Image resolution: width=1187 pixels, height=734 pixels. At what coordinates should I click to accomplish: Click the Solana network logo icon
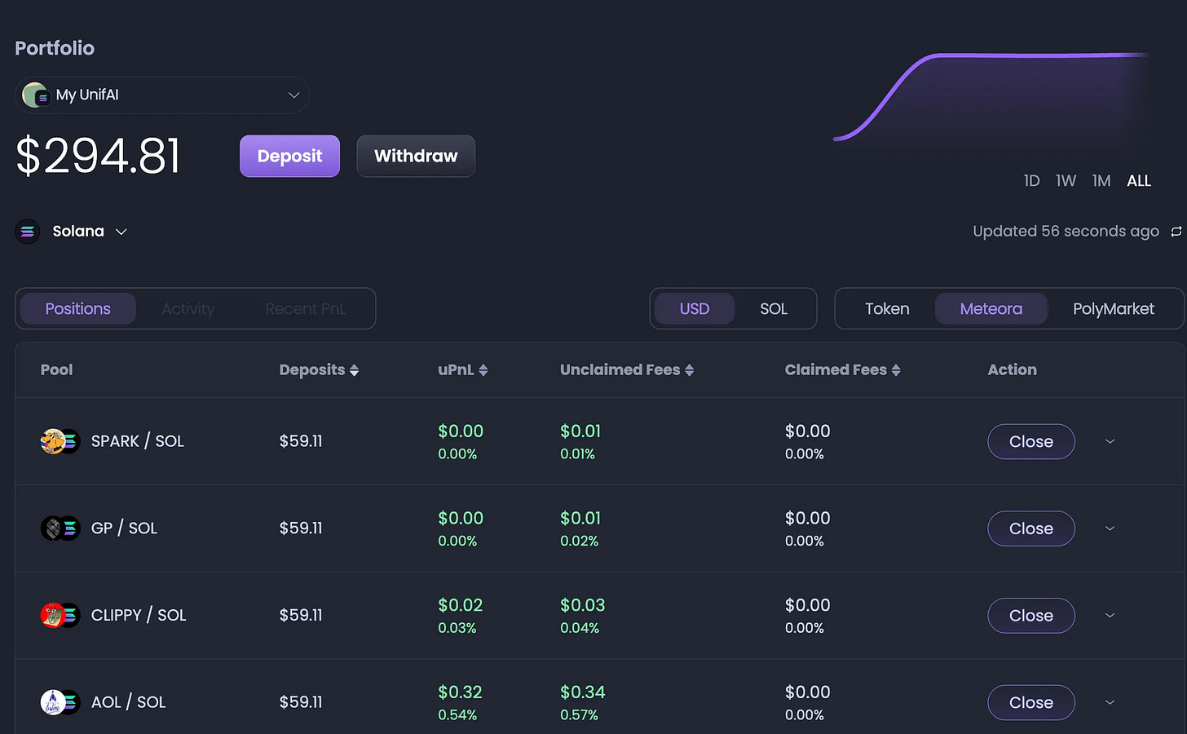pos(28,232)
